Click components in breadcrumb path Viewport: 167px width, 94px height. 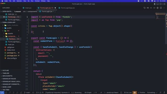pos(32,11)
